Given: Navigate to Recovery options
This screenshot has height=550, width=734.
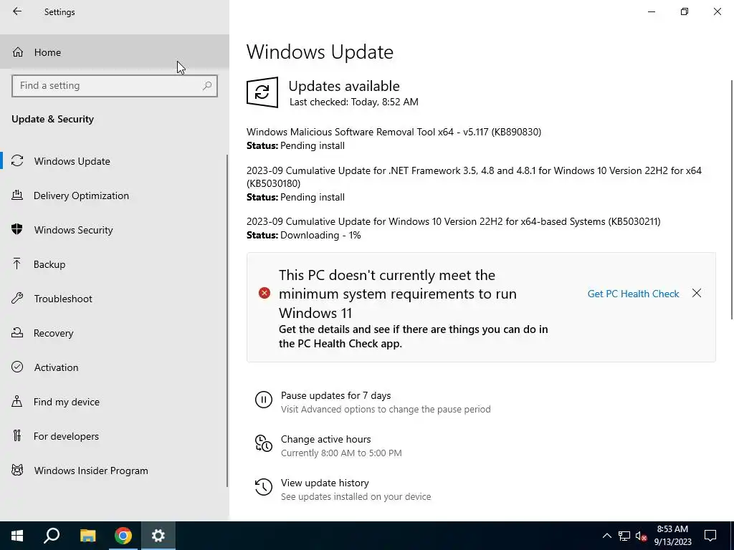Looking at the screenshot, I should 113,333.
